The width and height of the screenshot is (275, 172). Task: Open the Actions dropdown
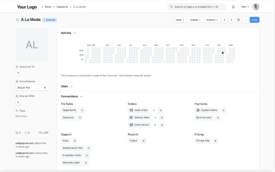pyautogui.click(x=212, y=20)
